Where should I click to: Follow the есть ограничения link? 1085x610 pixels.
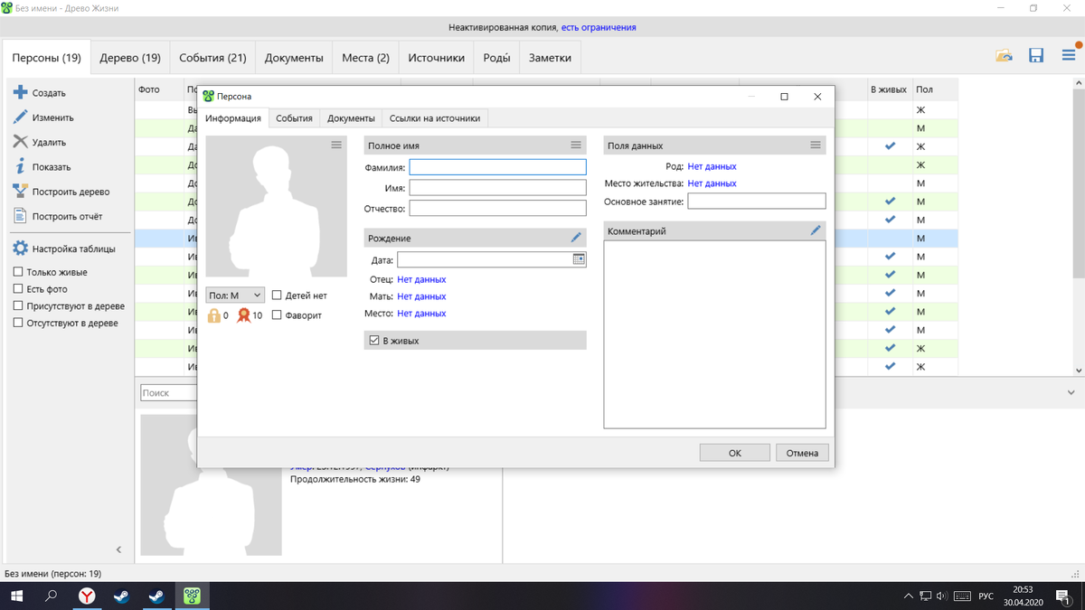(x=599, y=28)
